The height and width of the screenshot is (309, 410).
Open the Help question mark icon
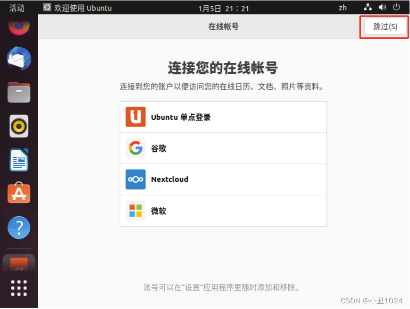pos(19,228)
